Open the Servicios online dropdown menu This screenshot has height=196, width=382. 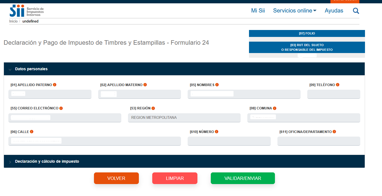294,11
